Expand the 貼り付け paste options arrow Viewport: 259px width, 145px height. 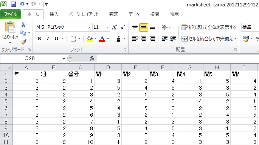pyautogui.click(x=10, y=43)
